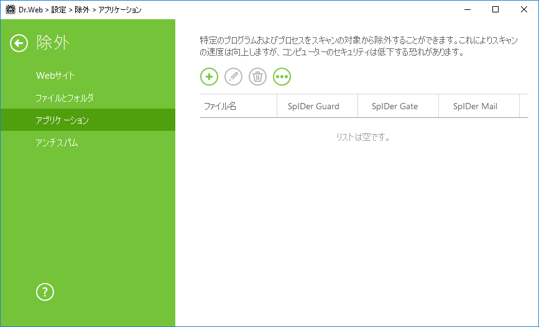Screen dimensions: 539x327
Task: Close the Dr.Web settings window
Action: point(524,9)
